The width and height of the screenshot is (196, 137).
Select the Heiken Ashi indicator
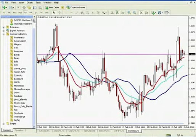pos(19,72)
